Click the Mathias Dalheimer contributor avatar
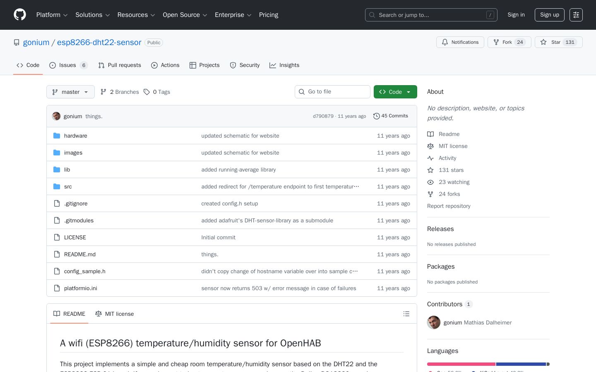This screenshot has width=596, height=372. click(434, 322)
